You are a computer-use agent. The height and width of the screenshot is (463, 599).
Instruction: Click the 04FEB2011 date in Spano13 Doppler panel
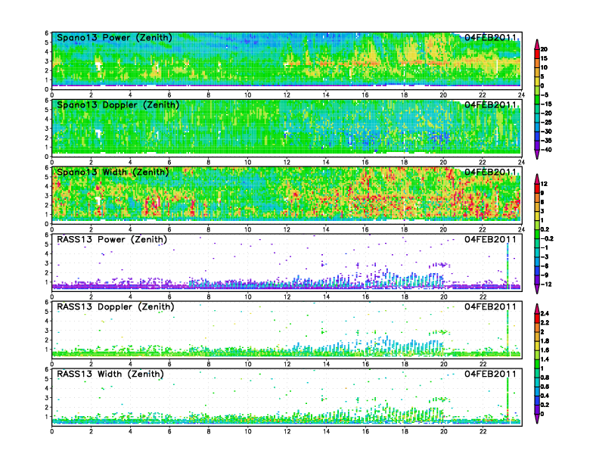click(490, 105)
